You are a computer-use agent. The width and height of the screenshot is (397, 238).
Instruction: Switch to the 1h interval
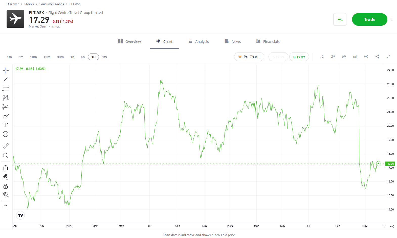(72, 57)
